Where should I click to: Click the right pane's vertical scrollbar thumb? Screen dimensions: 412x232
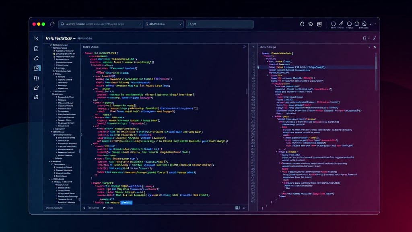pos(376,72)
